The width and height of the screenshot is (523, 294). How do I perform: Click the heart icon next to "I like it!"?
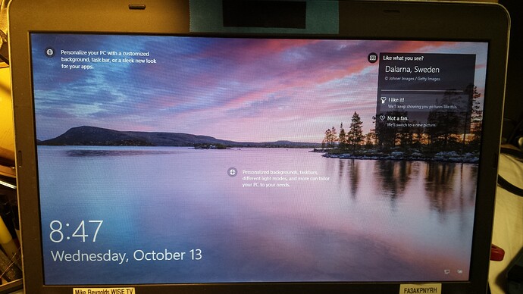[384, 100]
